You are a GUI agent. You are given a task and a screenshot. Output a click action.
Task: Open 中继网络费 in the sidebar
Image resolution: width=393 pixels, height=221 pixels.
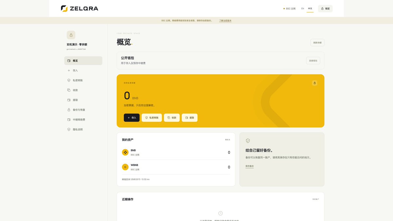click(x=83, y=120)
